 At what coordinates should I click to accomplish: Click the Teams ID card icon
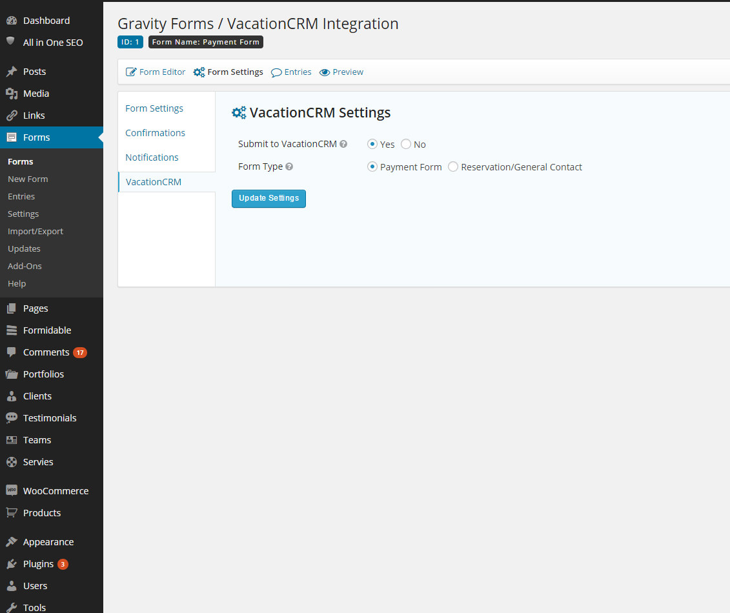[12, 440]
